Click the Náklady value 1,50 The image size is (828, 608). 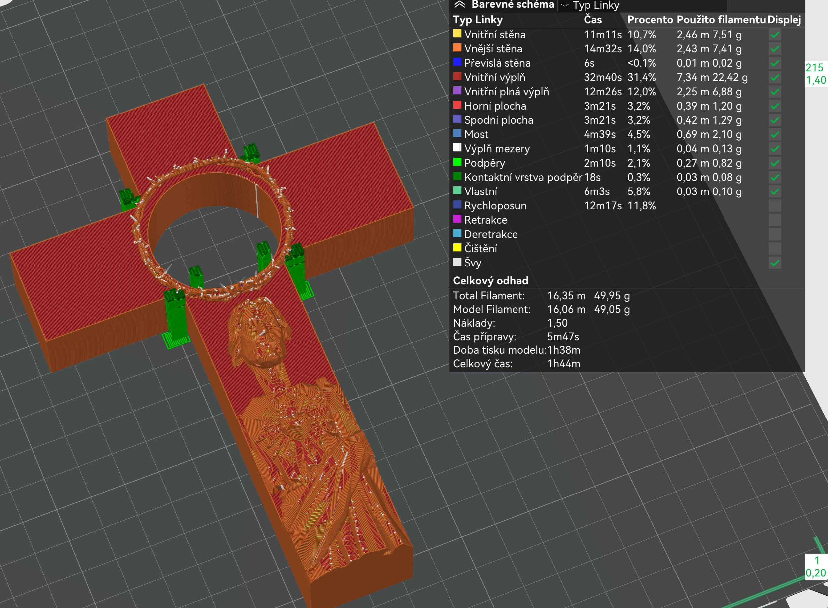point(557,323)
